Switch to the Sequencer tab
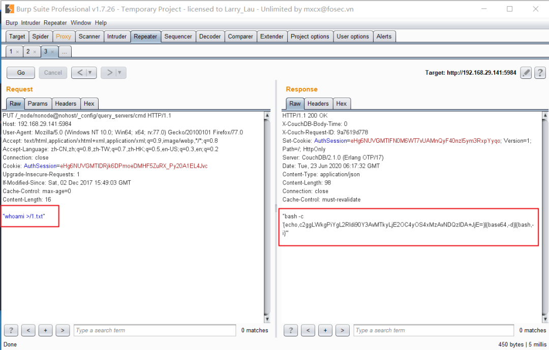This screenshot has width=549, height=350. point(178,37)
